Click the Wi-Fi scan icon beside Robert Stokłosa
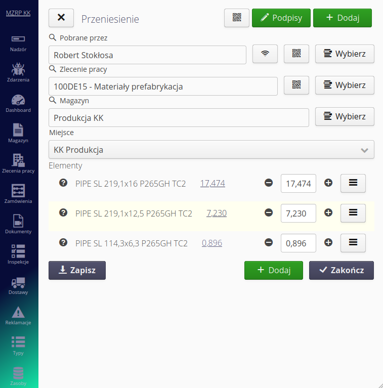The height and width of the screenshot is (388, 383). tap(265, 54)
